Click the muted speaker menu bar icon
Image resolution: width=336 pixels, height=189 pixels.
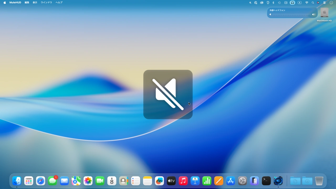coord(250,3)
